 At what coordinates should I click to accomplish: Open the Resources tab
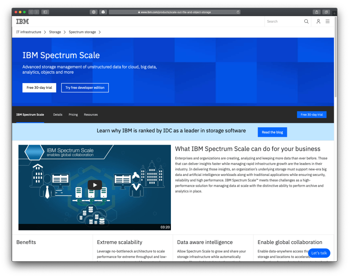tap(91, 115)
